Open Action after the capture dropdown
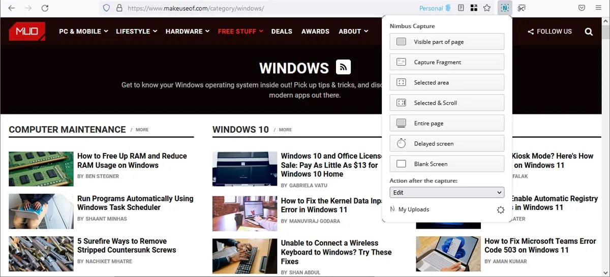Viewport: 610px width, 277px height. [x=447, y=192]
